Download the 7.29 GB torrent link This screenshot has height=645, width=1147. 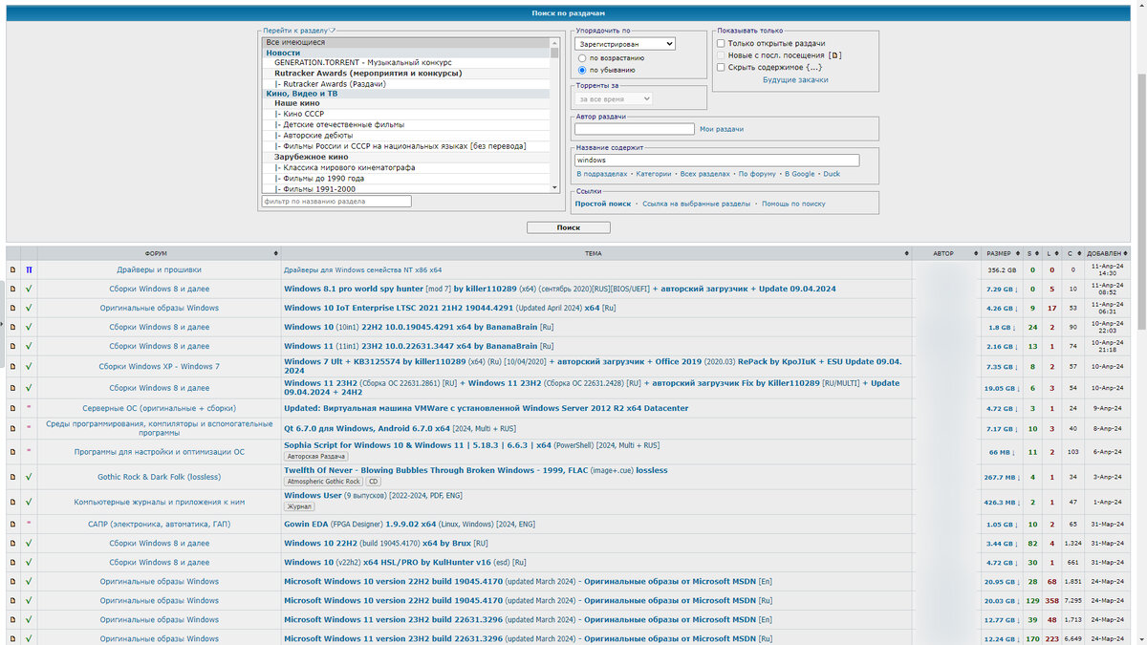(x=1001, y=289)
